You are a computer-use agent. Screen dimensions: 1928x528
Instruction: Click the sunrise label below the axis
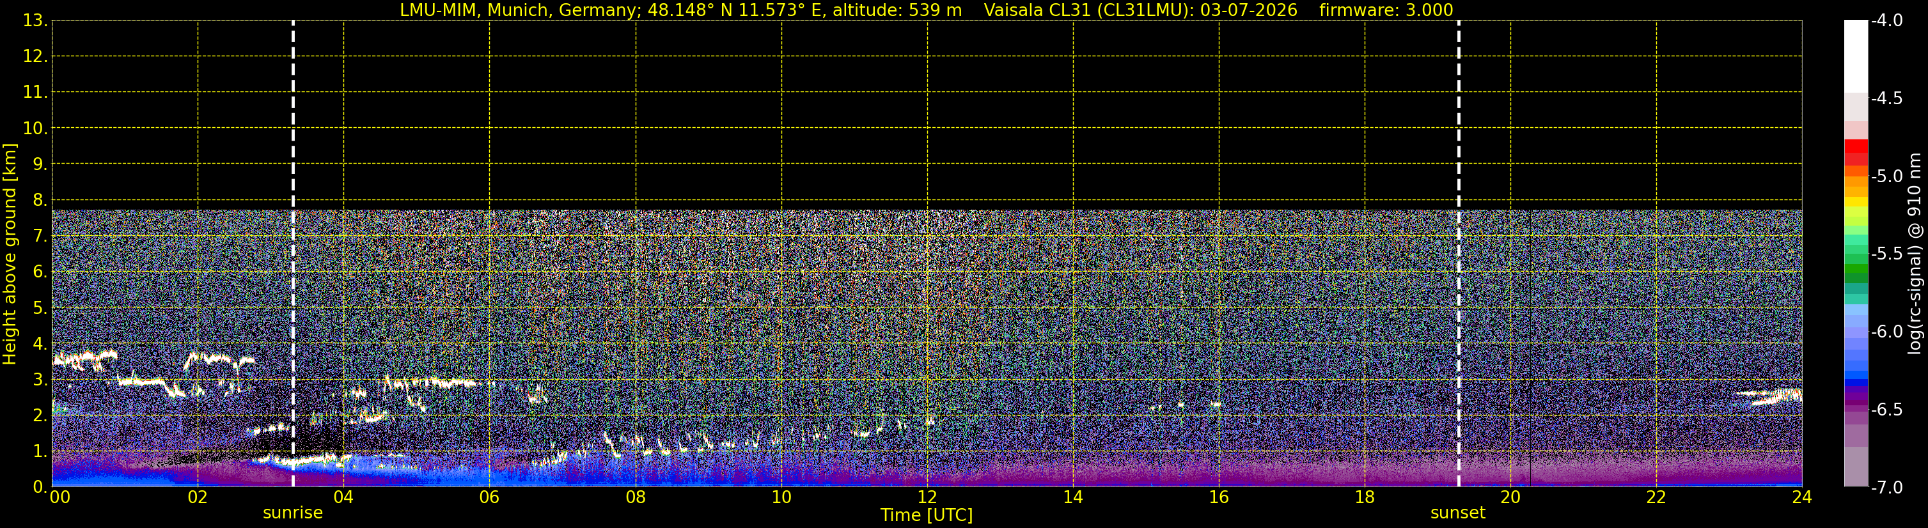pyautogui.click(x=293, y=513)
